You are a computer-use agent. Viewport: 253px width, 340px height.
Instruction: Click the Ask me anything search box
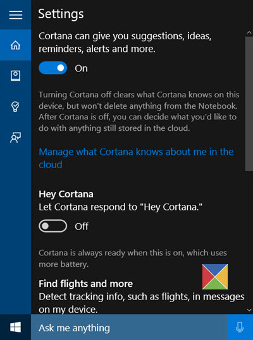click(x=129, y=327)
